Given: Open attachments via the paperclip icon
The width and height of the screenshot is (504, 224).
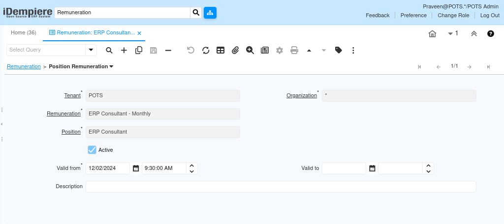Looking at the screenshot, I should [235, 50].
